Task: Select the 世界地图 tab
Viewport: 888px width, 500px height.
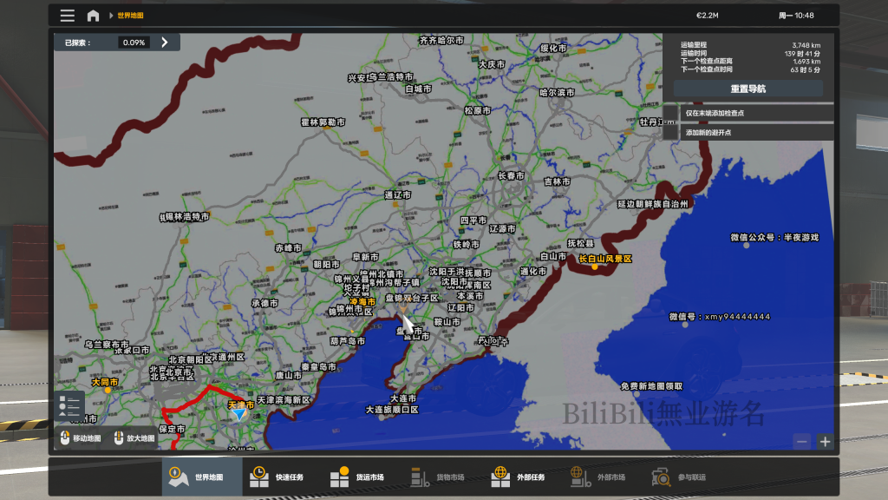Action: coord(202,477)
